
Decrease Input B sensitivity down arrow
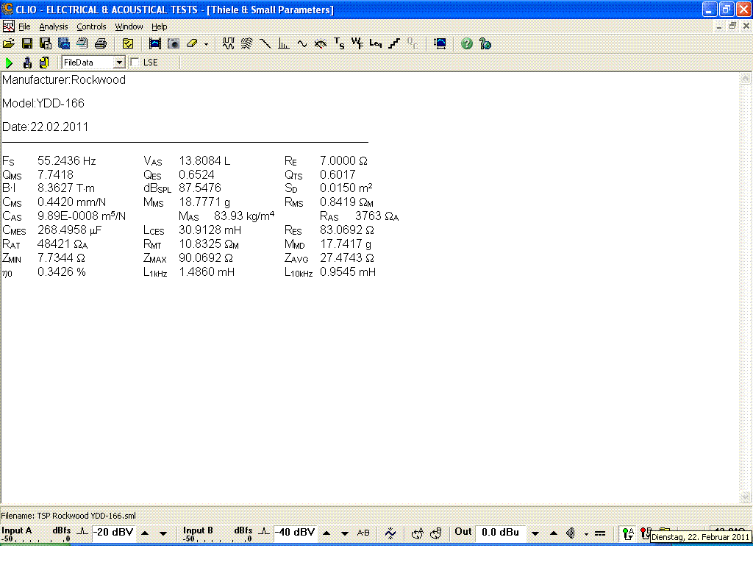[x=345, y=533]
